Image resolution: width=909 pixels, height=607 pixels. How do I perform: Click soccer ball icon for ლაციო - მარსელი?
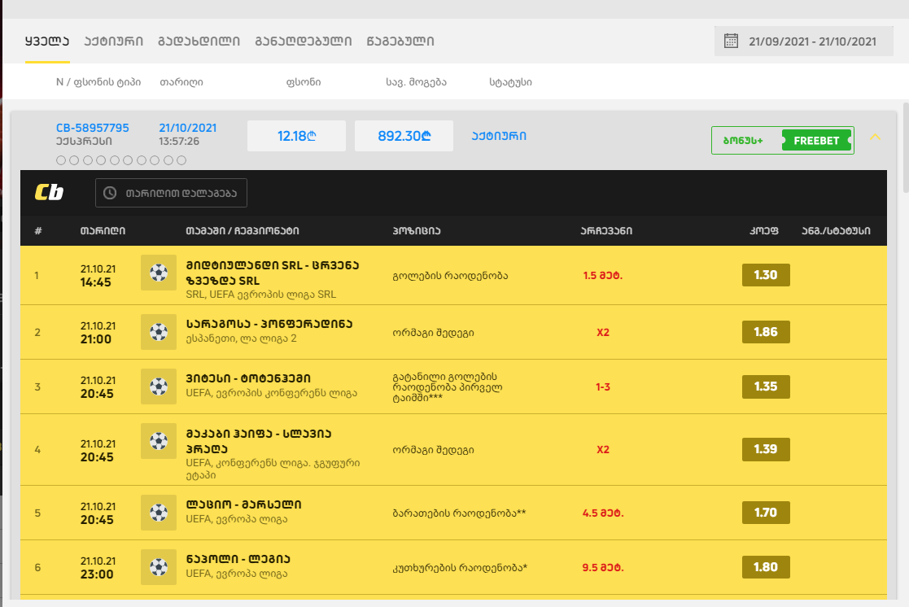point(159,513)
